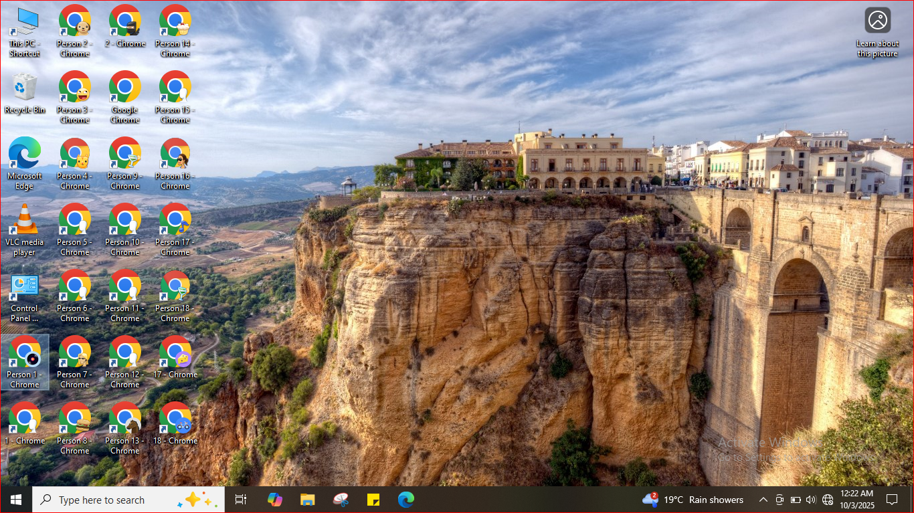Select the Person 10 - Chrome shortcut

(x=125, y=230)
